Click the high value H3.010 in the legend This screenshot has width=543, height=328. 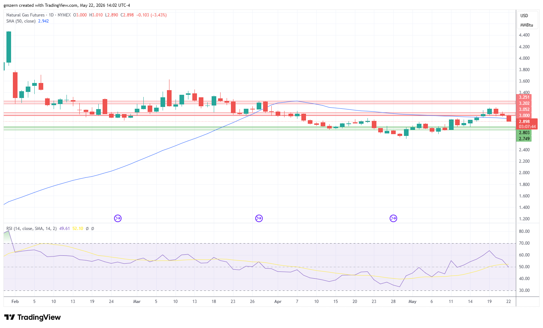(x=96, y=15)
